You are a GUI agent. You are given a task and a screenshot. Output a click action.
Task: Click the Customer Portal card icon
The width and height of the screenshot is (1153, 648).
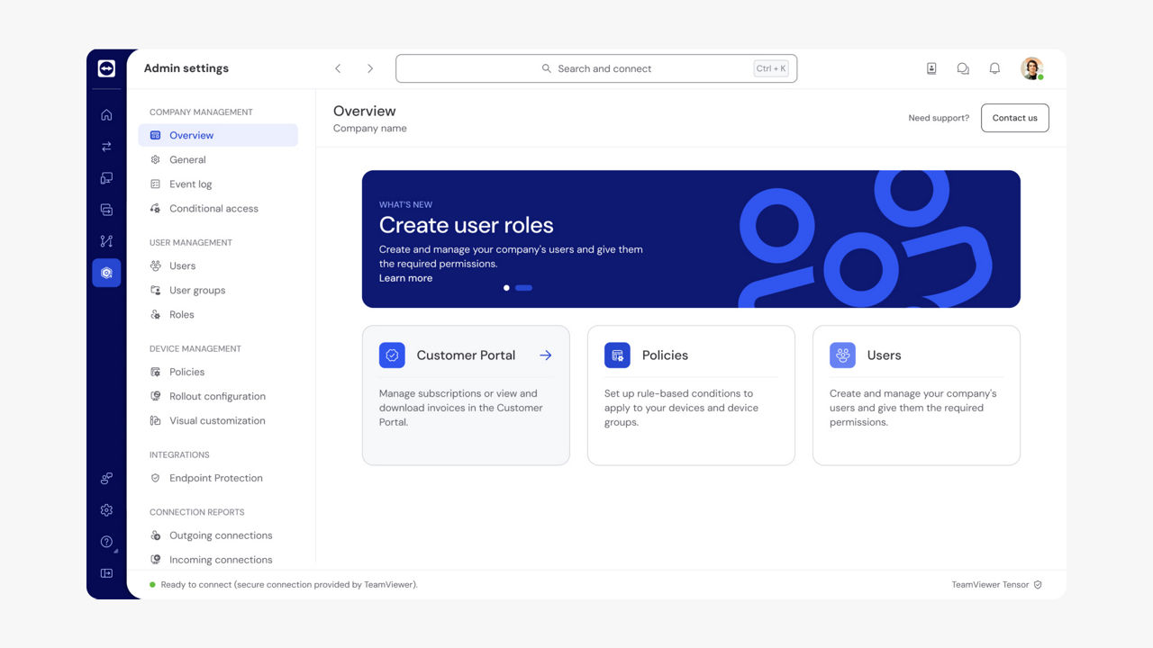(392, 355)
